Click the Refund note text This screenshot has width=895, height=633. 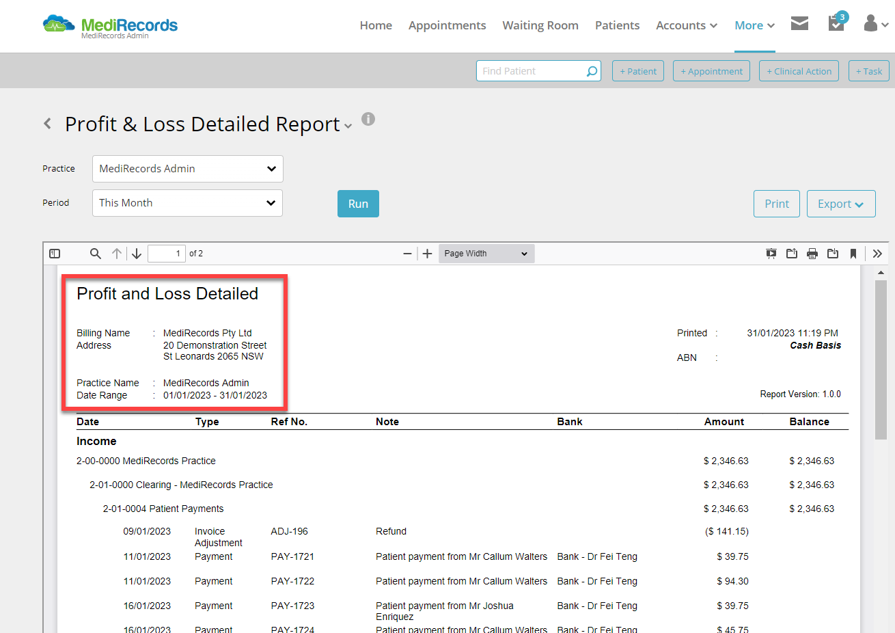click(x=391, y=531)
